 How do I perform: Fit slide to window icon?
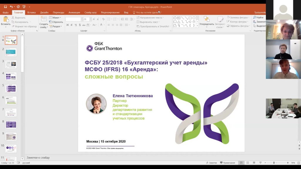coord(299,163)
